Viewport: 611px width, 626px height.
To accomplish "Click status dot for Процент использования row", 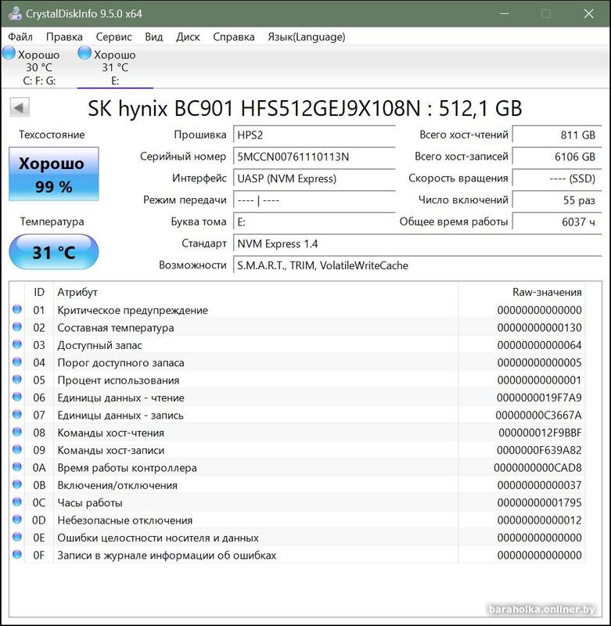I will pyautogui.click(x=17, y=380).
